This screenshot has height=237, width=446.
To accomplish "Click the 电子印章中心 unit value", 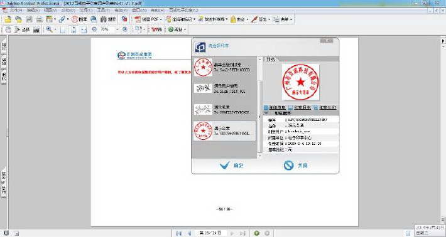I will pyautogui.click(x=300, y=138).
